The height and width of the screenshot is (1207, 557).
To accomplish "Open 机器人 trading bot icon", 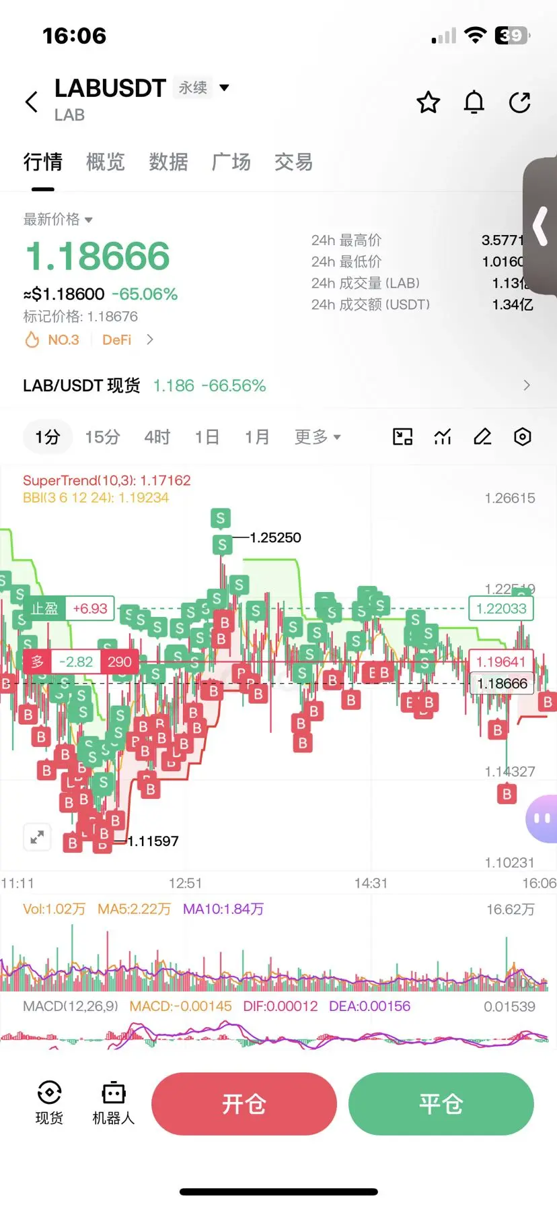I will click(113, 1103).
